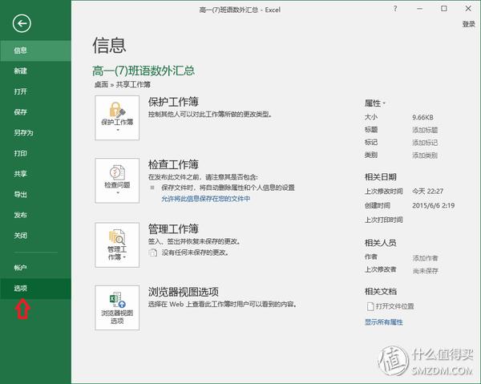Click the 2015/6/6 2:19 creation time

click(433, 205)
